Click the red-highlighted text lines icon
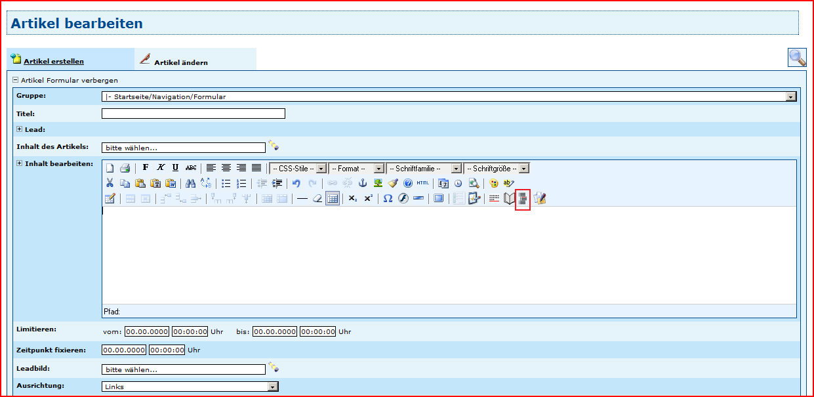 [x=523, y=198]
